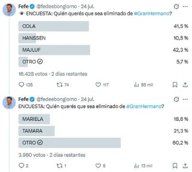Click the reply icon on the first poll tweet

pyautogui.click(x=21, y=85)
